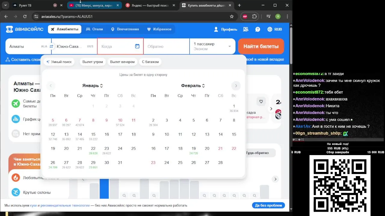Open the calendar icon in Когда field

137,46
